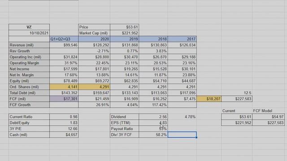Select net income cell $19,265
The image size is (287, 161).
click(x=125, y=69)
